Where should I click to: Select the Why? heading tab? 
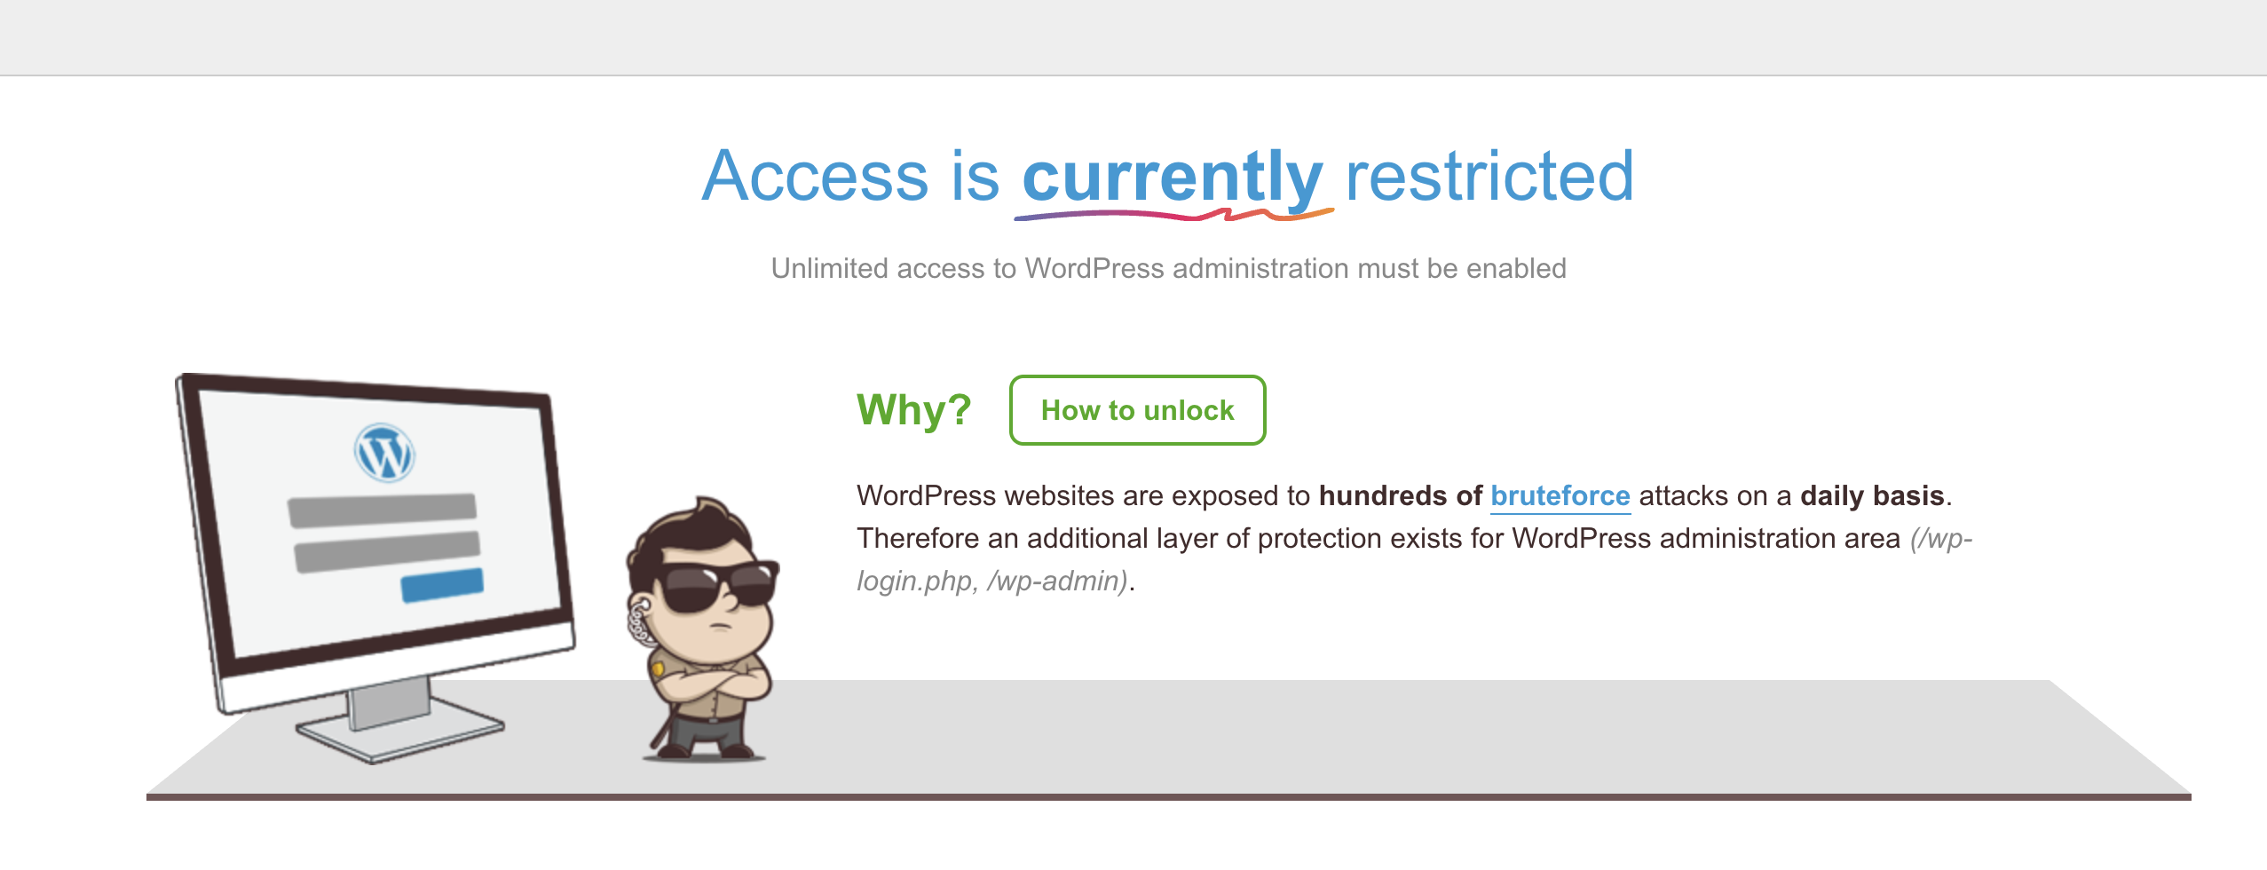913,410
